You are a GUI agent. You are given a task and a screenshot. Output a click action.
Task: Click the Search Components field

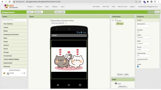click(14, 20)
